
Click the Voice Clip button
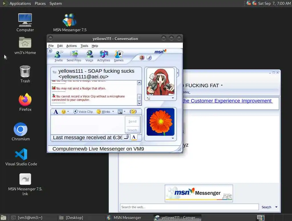pos(83,112)
